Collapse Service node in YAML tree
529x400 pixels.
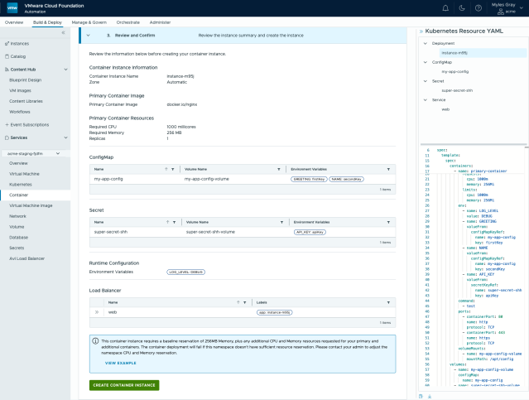tap(426, 100)
